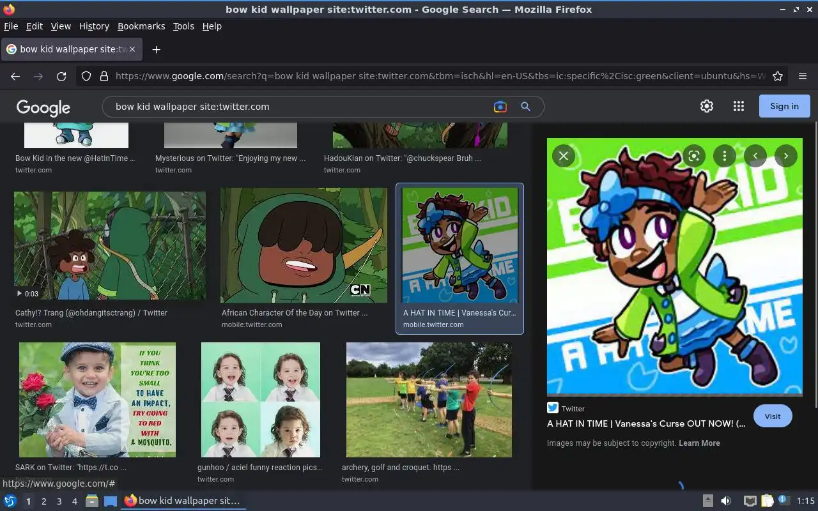Open the system start menu icon
Viewport: 818px width, 511px height.
[x=10, y=501]
